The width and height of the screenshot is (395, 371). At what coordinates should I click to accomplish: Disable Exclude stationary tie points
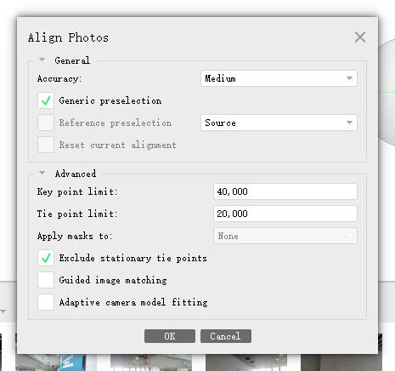[x=46, y=258]
